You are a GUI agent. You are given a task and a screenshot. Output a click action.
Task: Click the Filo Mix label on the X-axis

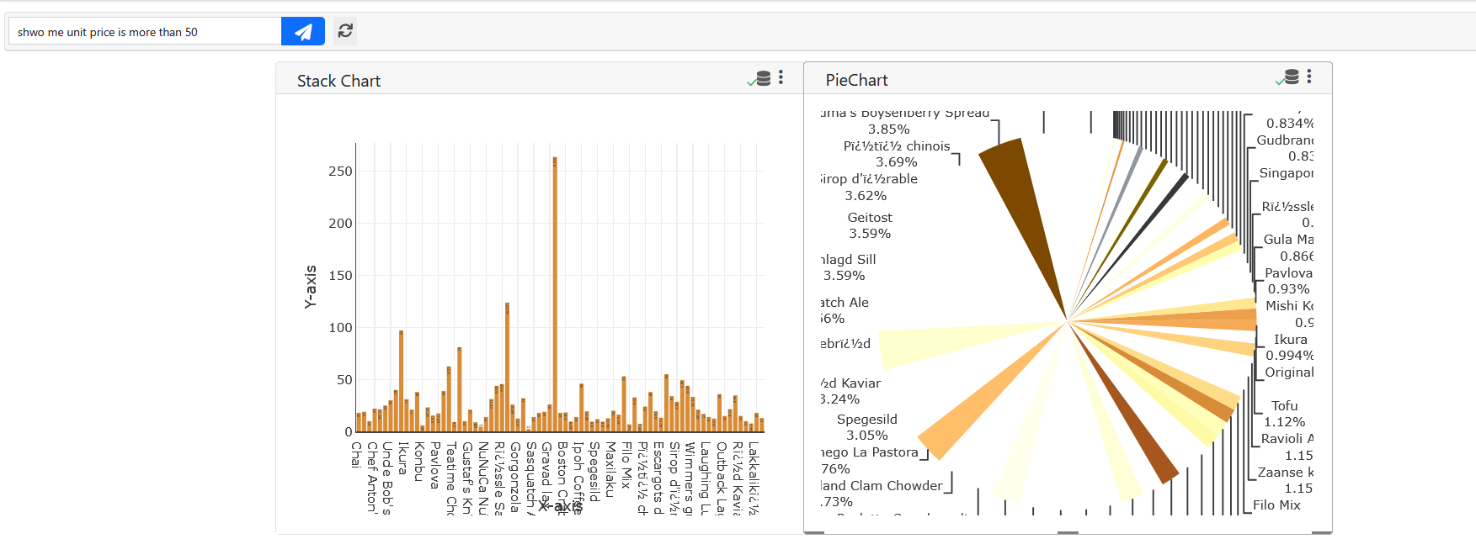[626, 465]
